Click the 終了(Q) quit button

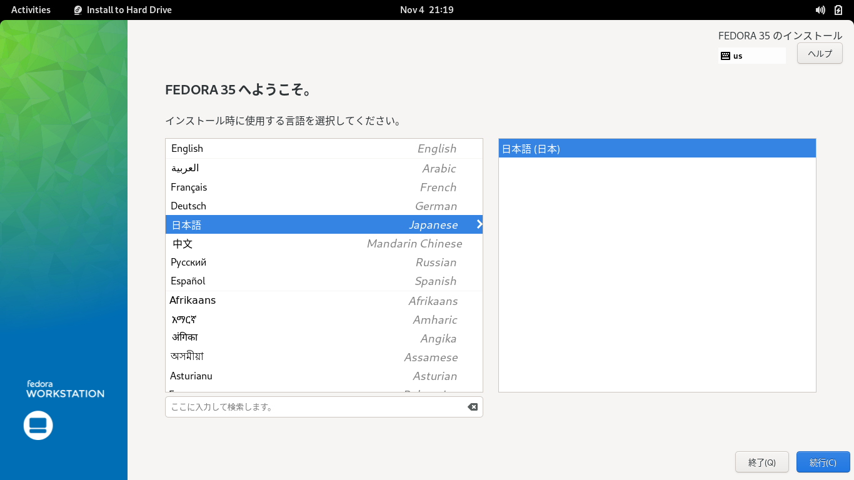coord(761,462)
